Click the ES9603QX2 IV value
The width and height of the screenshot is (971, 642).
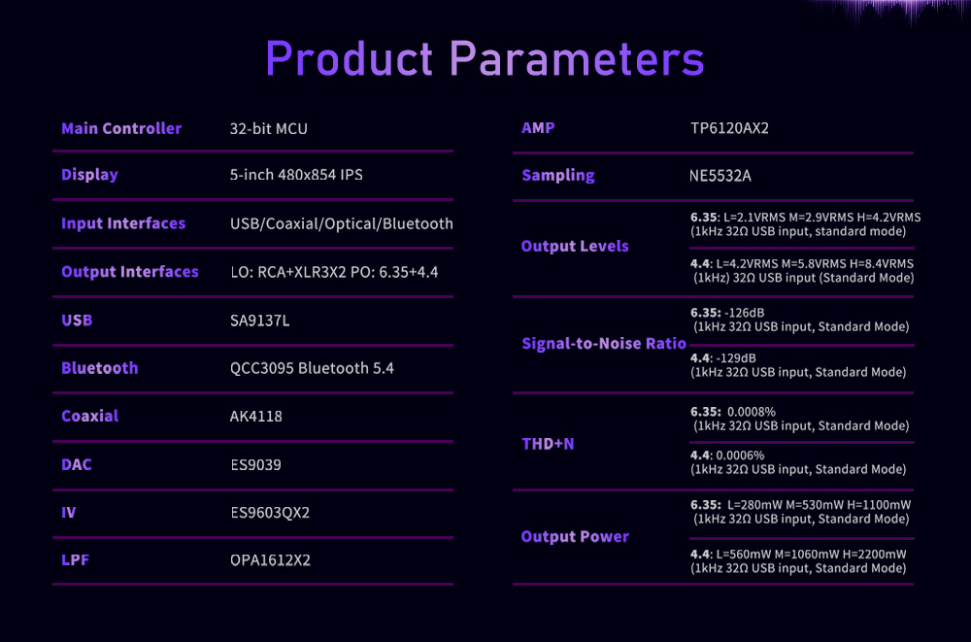tap(270, 513)
